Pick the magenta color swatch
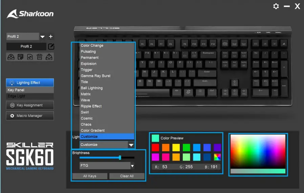The height and width of the screenshot is (193, 304). 155,157
